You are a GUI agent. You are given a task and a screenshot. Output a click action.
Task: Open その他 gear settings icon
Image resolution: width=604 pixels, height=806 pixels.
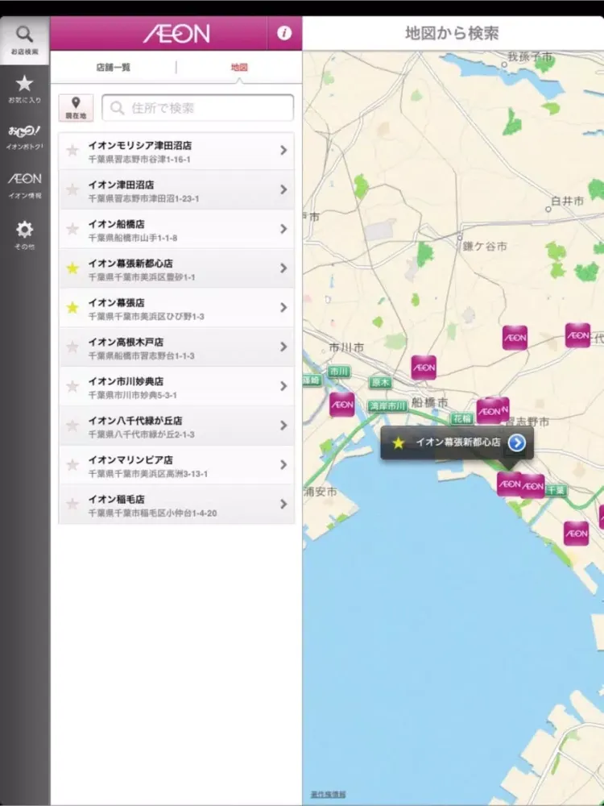25,229
